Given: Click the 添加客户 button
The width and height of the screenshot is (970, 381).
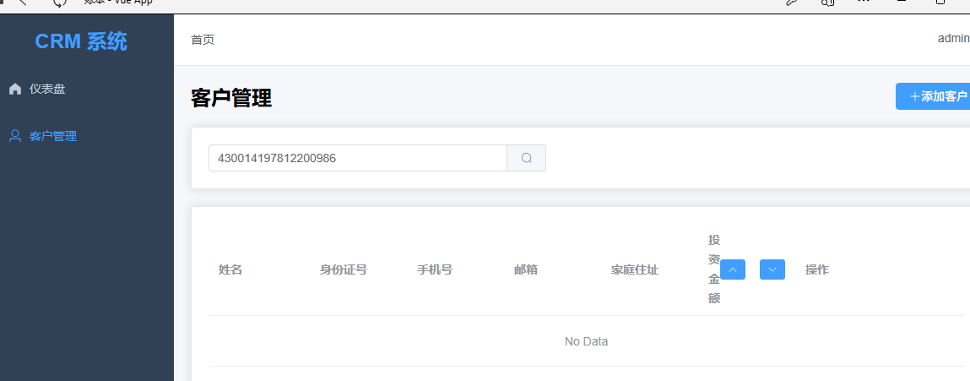Looking at the screenshot, I should pyautogui.click(x=933, y=96).
